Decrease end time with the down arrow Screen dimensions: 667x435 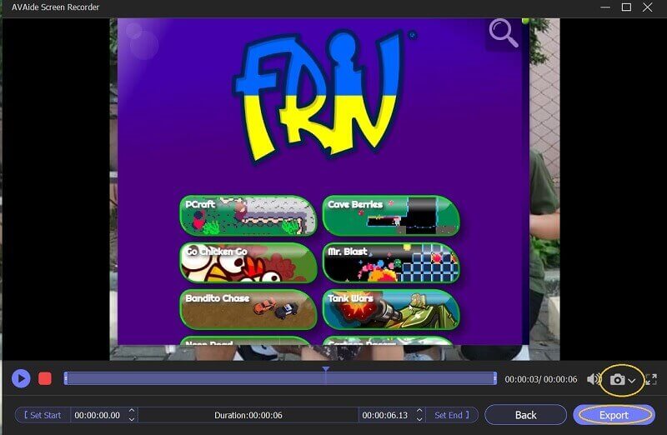click(419, 419)
